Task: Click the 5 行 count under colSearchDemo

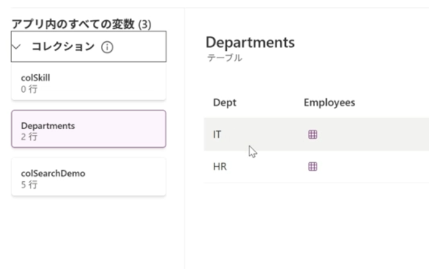Action: (29, 184)
